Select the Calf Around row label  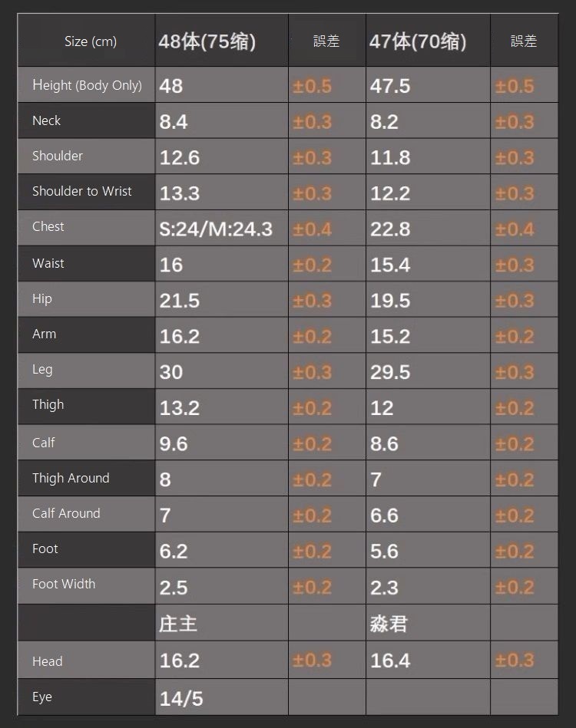pyautogui.click(x=66, y=513)
